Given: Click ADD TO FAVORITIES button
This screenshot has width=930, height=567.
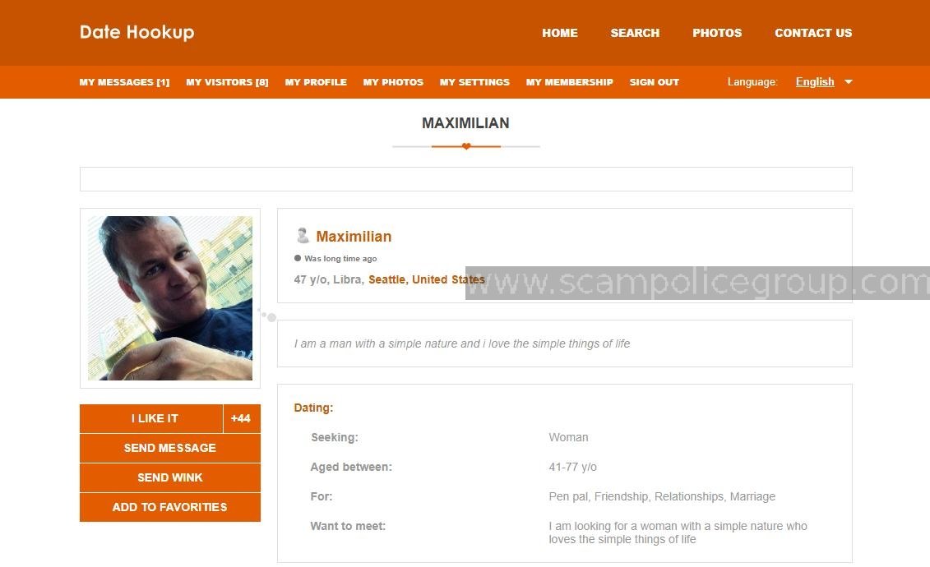Looking at the screenshot, I should click(x=170, y=507).
